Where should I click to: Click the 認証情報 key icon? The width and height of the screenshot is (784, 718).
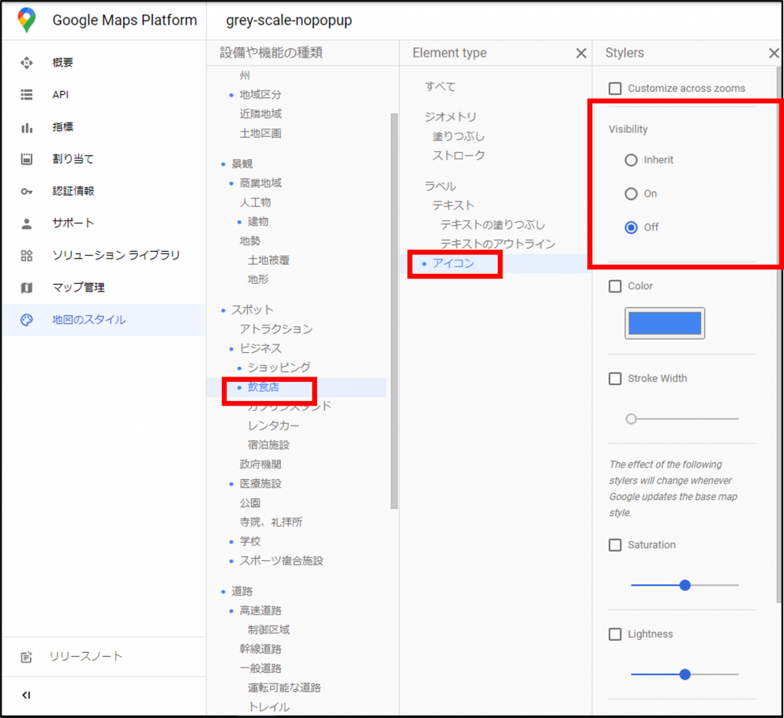(x=27, y=191)
